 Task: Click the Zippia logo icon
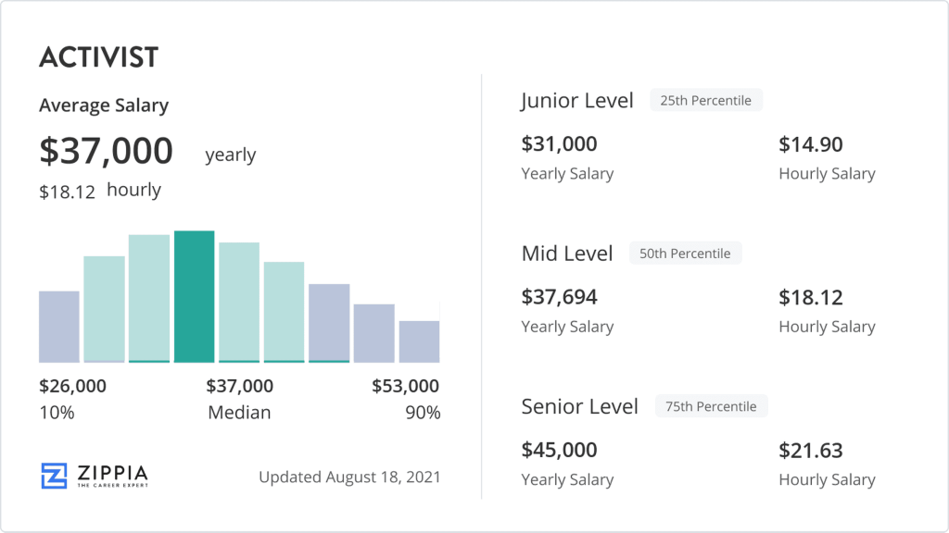click(54, 476)
